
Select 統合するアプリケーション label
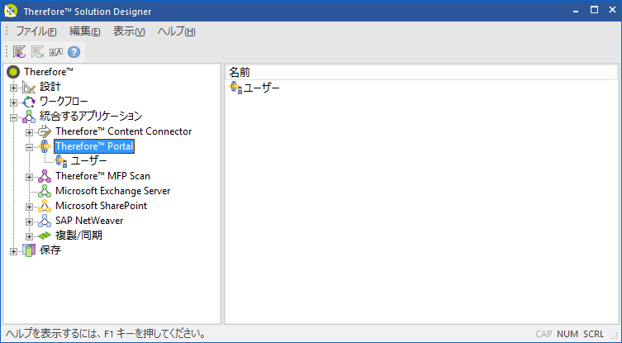click(x=91, y=117)
